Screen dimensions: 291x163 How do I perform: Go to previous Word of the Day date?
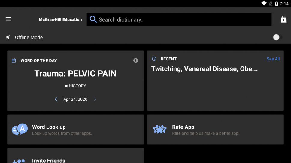coord(56,99)
